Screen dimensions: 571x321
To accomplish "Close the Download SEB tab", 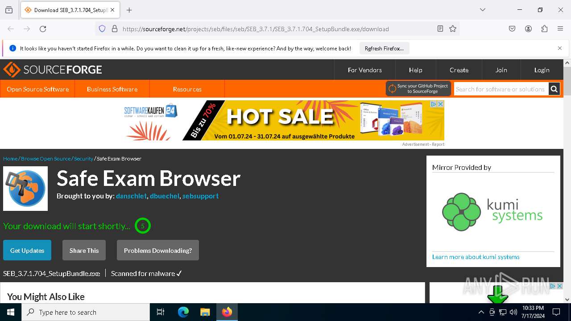I will (112, 10).
